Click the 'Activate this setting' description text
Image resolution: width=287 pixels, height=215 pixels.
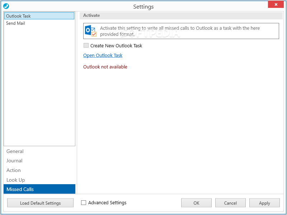[180, 31]
